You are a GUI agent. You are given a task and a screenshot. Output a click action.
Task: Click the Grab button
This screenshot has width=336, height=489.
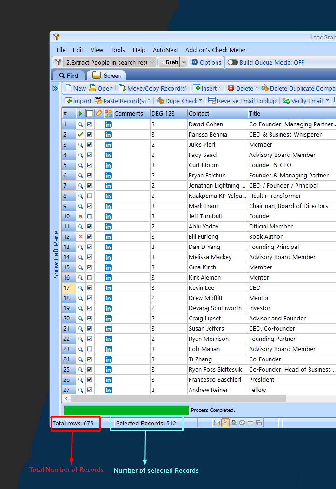169,62
